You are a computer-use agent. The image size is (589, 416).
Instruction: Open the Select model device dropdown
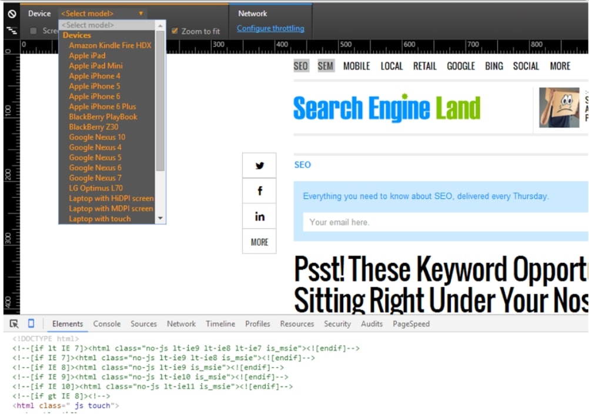(x=102, y=14)
